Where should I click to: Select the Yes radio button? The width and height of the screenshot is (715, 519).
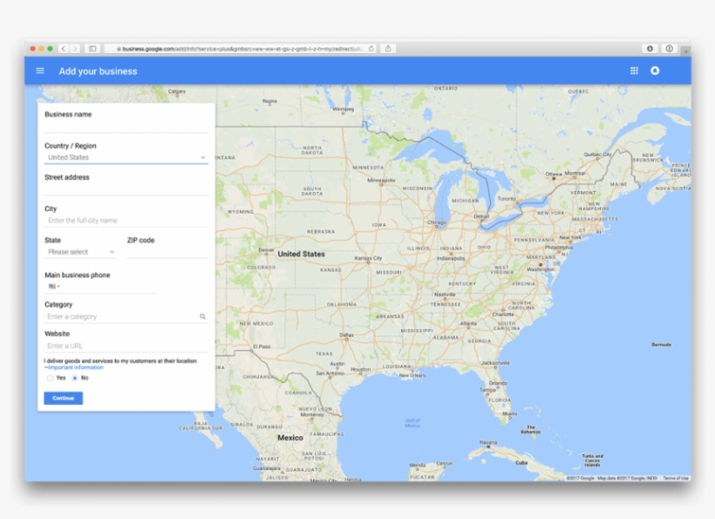51,378
